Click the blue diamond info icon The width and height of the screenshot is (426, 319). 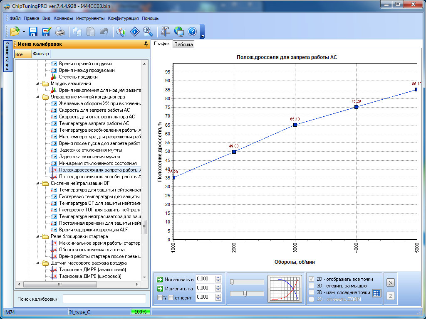tap(134, 32)
